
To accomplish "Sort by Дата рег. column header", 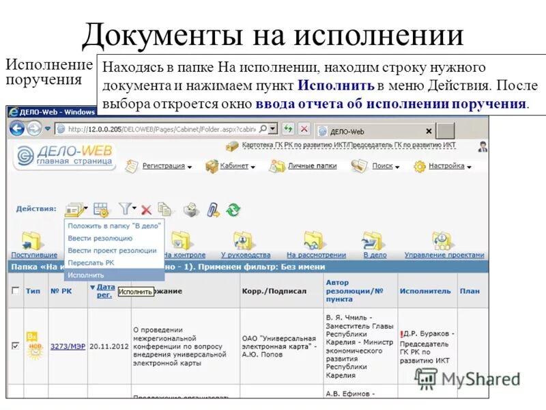I will click(x=106, y=291).
